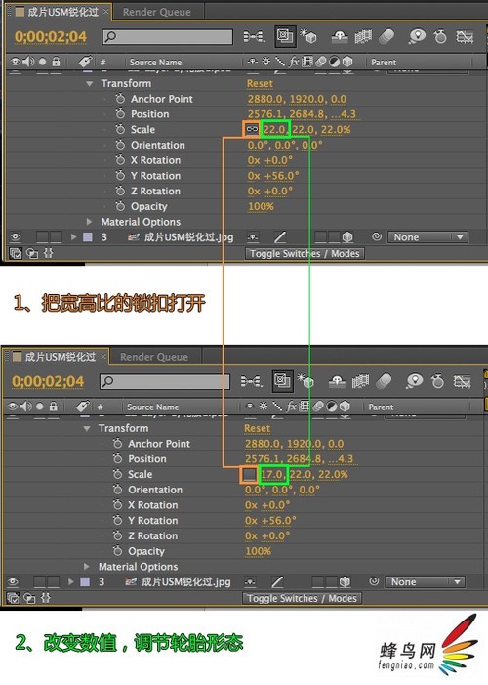
Task: Open Parent None dropdown in top panel
Action: click(427, 237)
